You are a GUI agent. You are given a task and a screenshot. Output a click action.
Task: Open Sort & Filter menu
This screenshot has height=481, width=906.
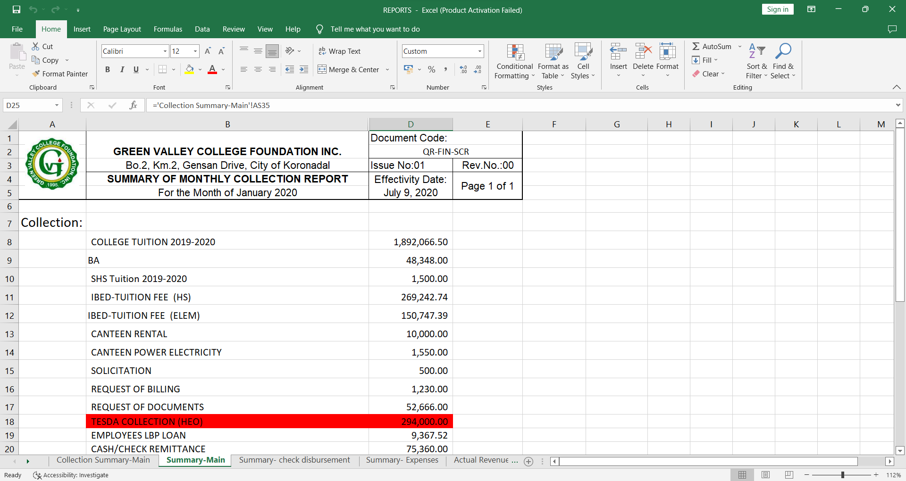point(756,62)
